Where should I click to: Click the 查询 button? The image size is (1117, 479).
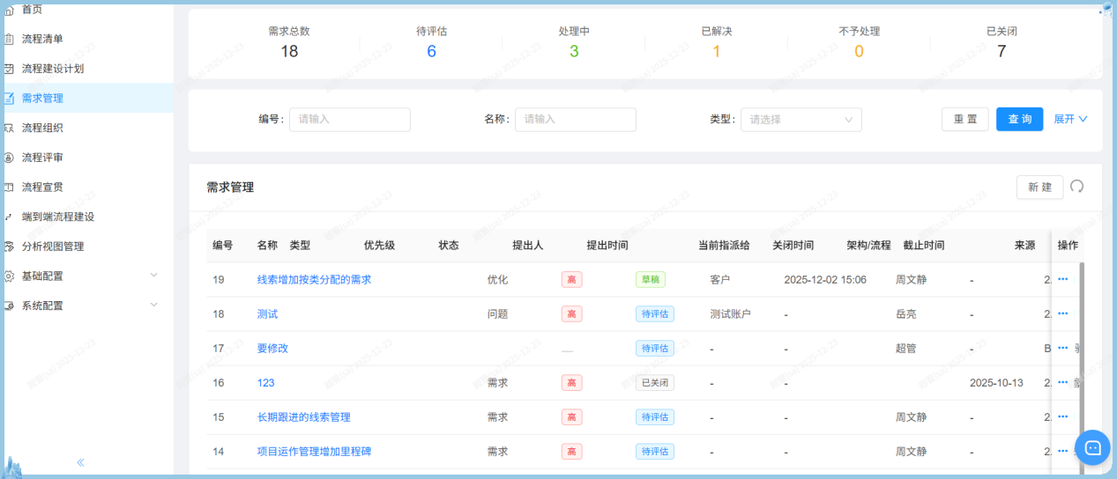[1020, 120]
